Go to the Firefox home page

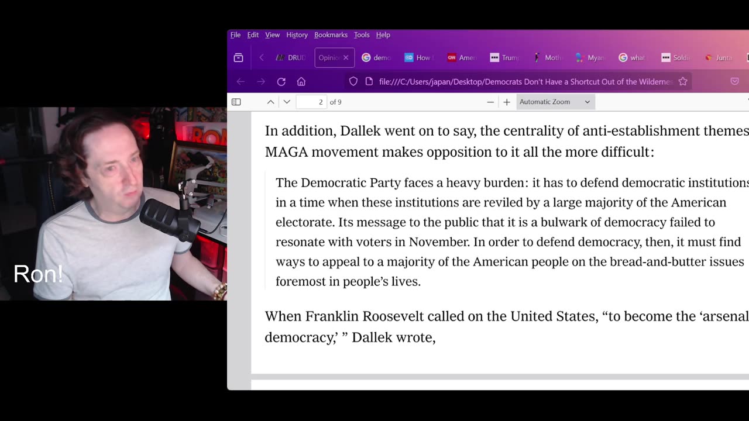tap(301, 82)
